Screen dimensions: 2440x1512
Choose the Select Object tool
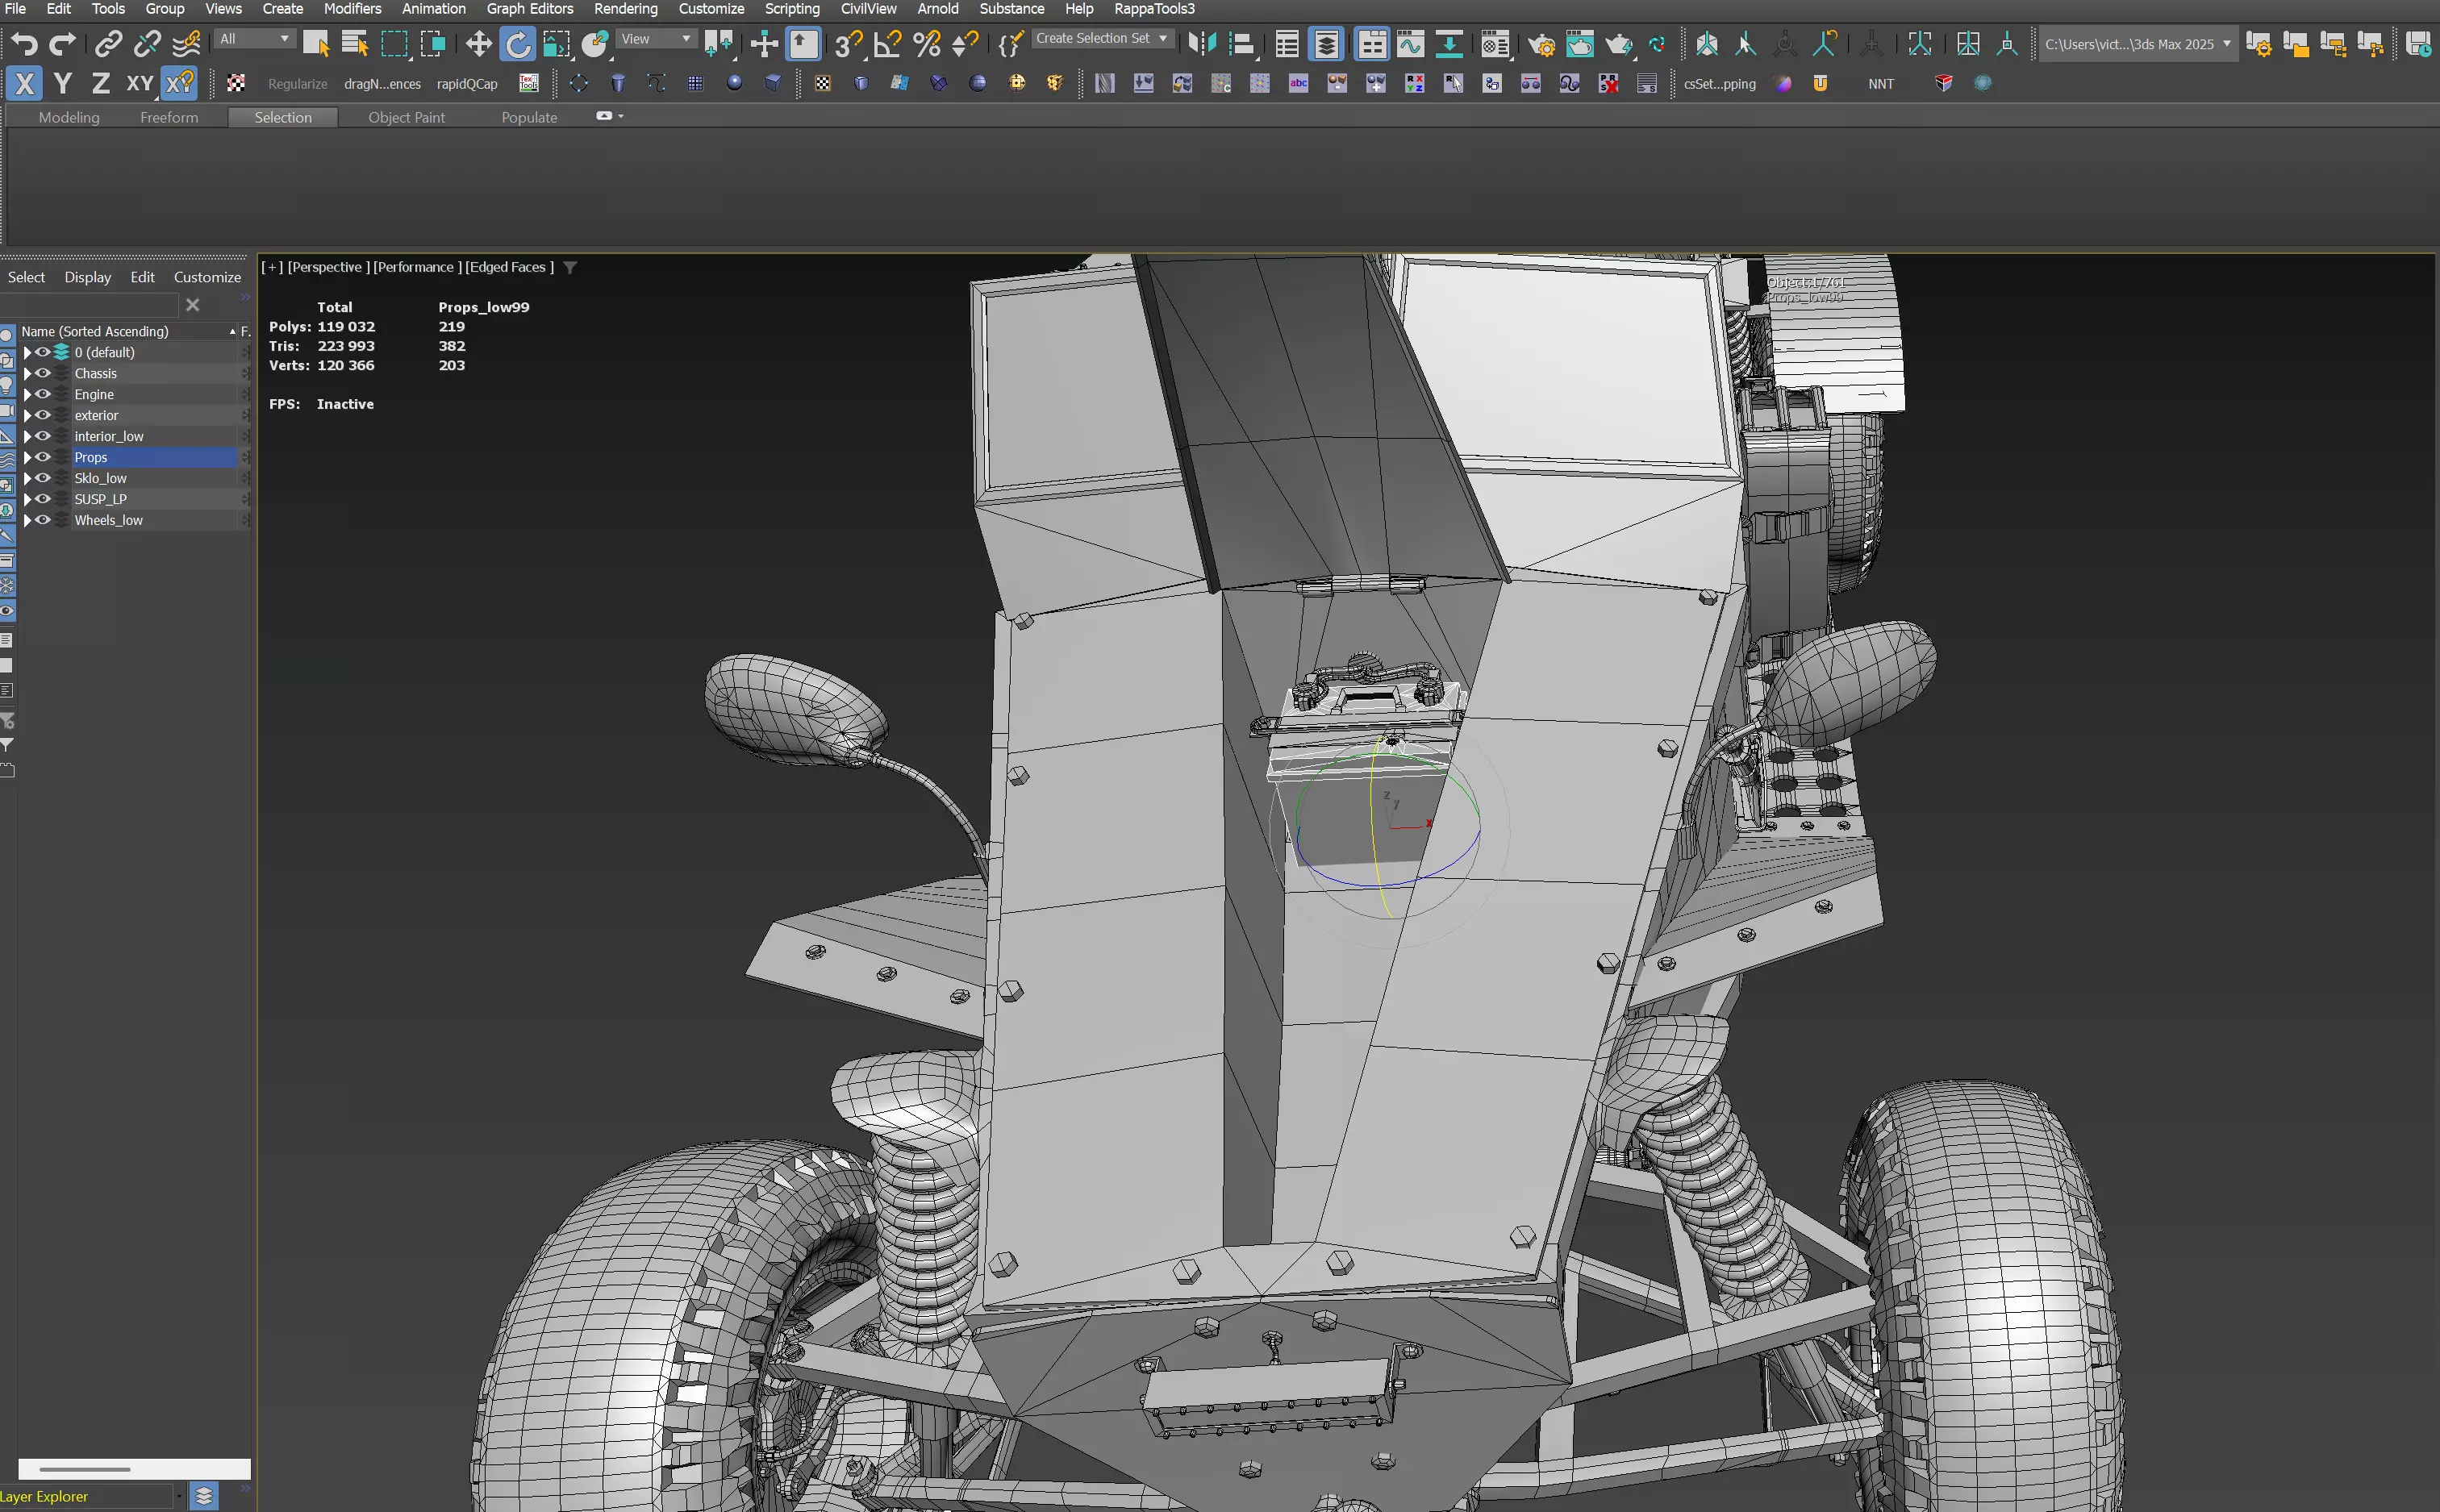coord(316,44)
